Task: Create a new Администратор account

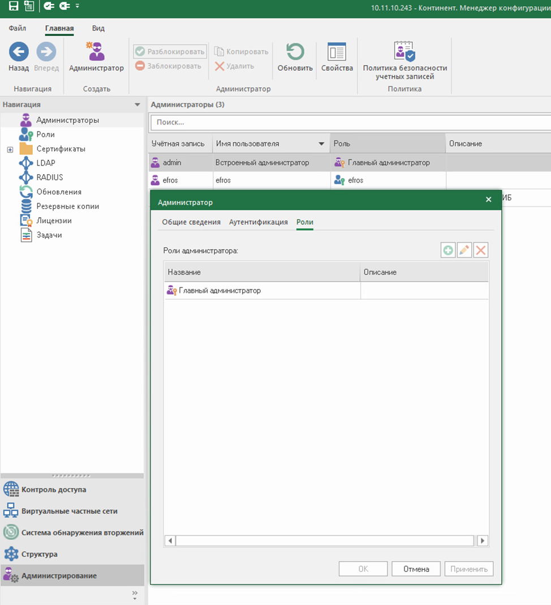Action: point(96,57)
